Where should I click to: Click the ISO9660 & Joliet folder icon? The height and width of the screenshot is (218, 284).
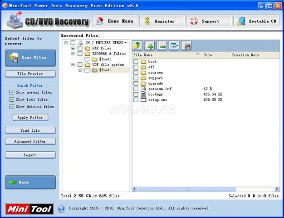[88, 54]
